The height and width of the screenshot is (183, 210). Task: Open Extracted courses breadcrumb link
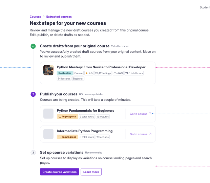59,17
